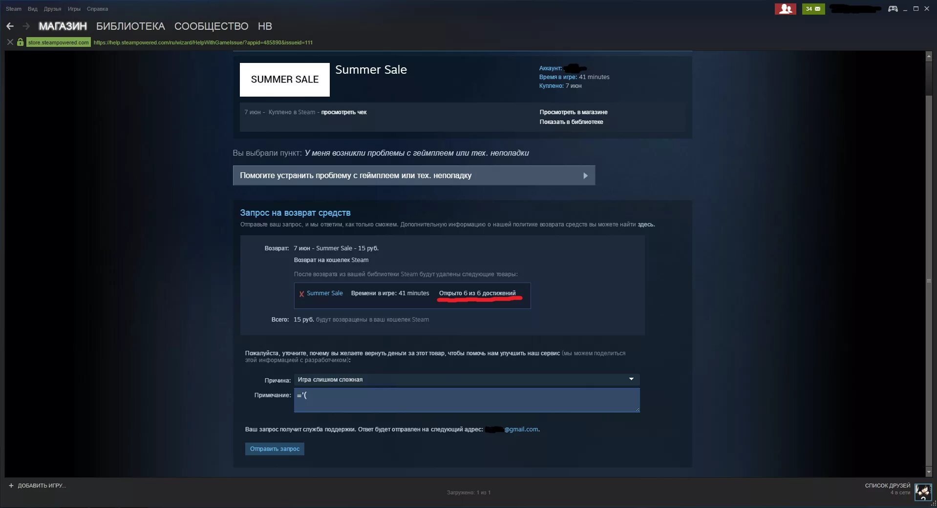Screen dimensions: 937x508
Task: Click the Аккаунт account label
Action: tap(550, 68)
